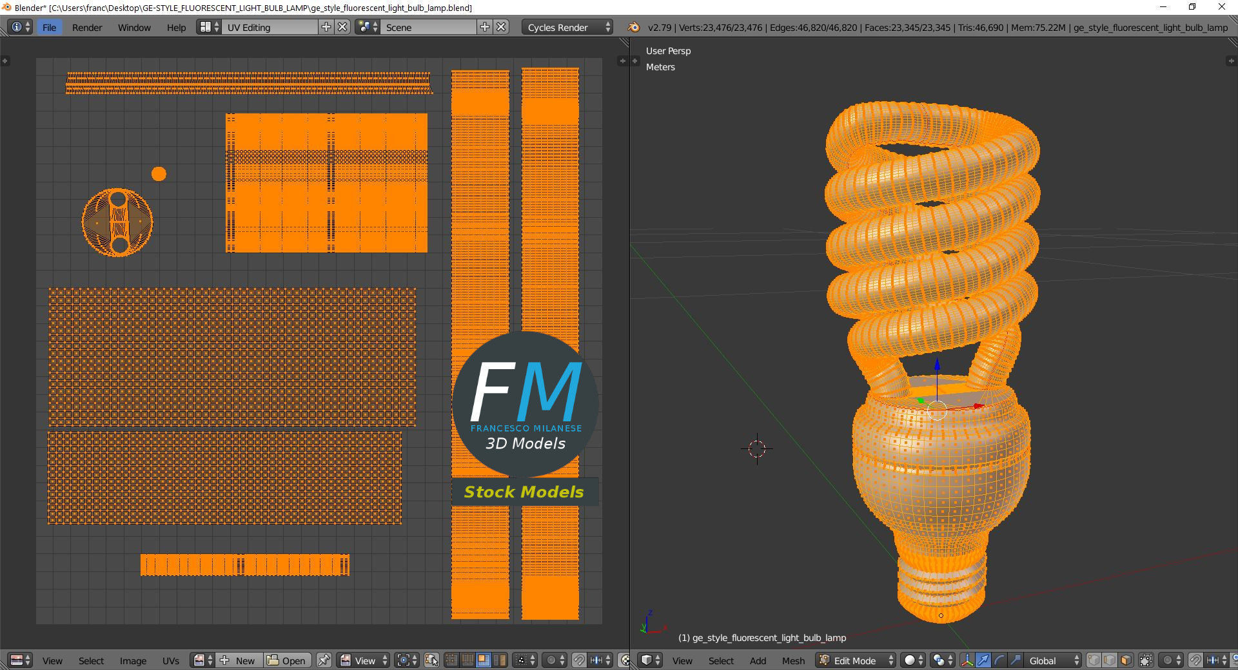Open the Mesh menu
1238x670 pixels.
pos(793,660)
